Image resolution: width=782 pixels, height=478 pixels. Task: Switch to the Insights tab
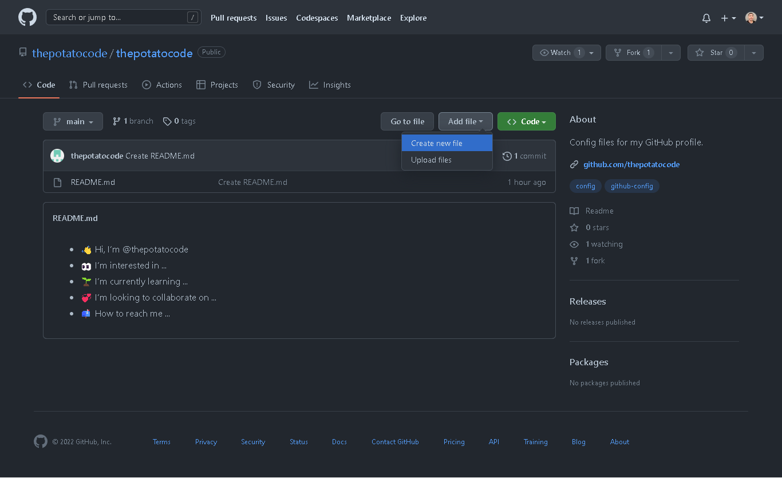[330, 85]
